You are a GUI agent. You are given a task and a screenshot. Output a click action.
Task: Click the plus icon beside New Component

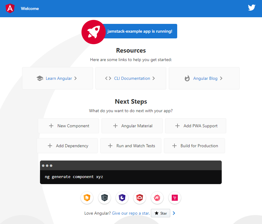51,126
